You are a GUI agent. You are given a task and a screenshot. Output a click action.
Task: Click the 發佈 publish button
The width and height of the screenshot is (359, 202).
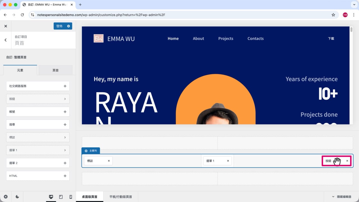click(59, 26)
